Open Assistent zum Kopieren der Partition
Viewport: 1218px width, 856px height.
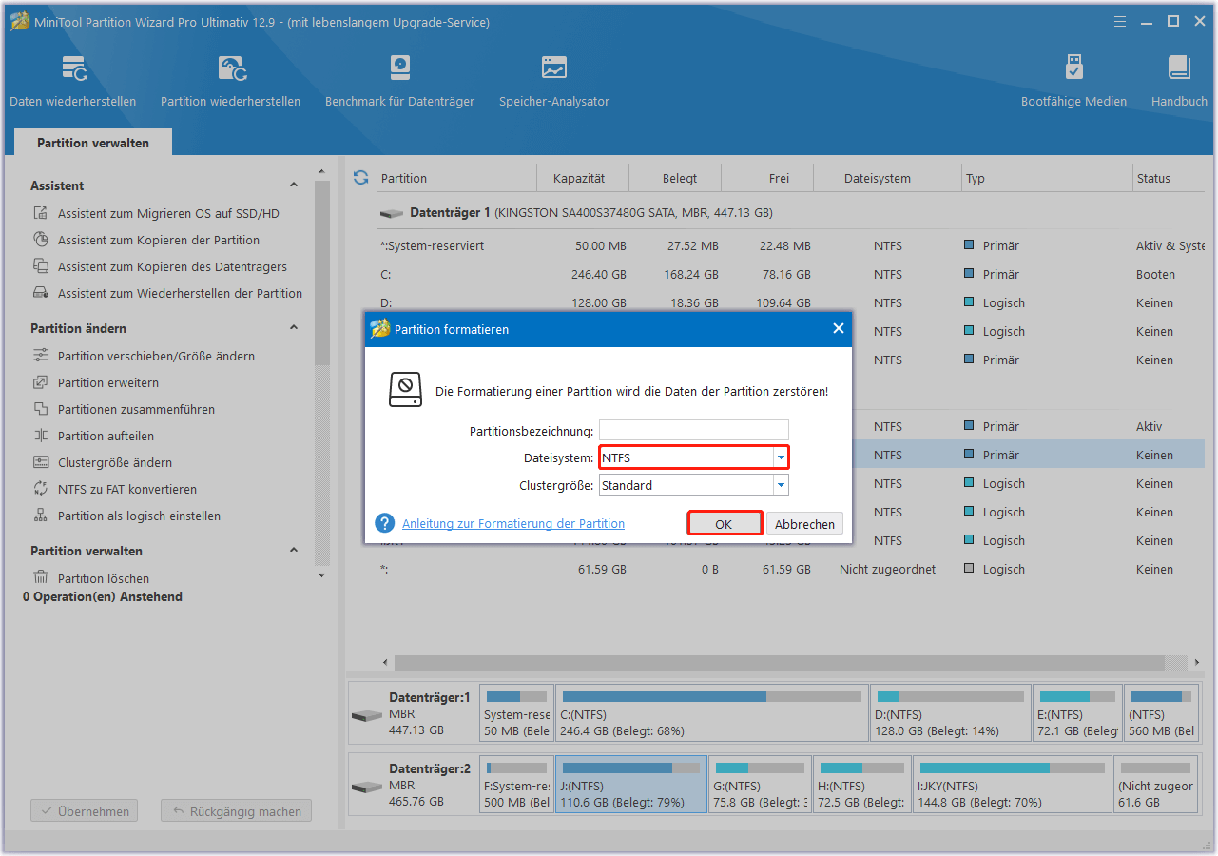158,241
